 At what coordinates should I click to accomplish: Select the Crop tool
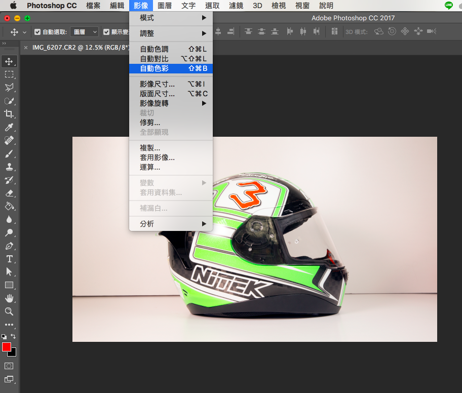click(x=9, y=114)
